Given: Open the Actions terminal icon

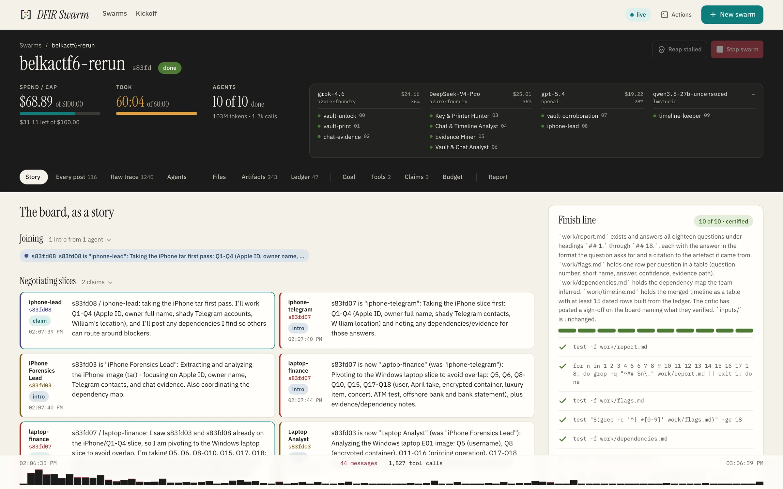Looking at the screenshot, I should (x=664, y=15).
